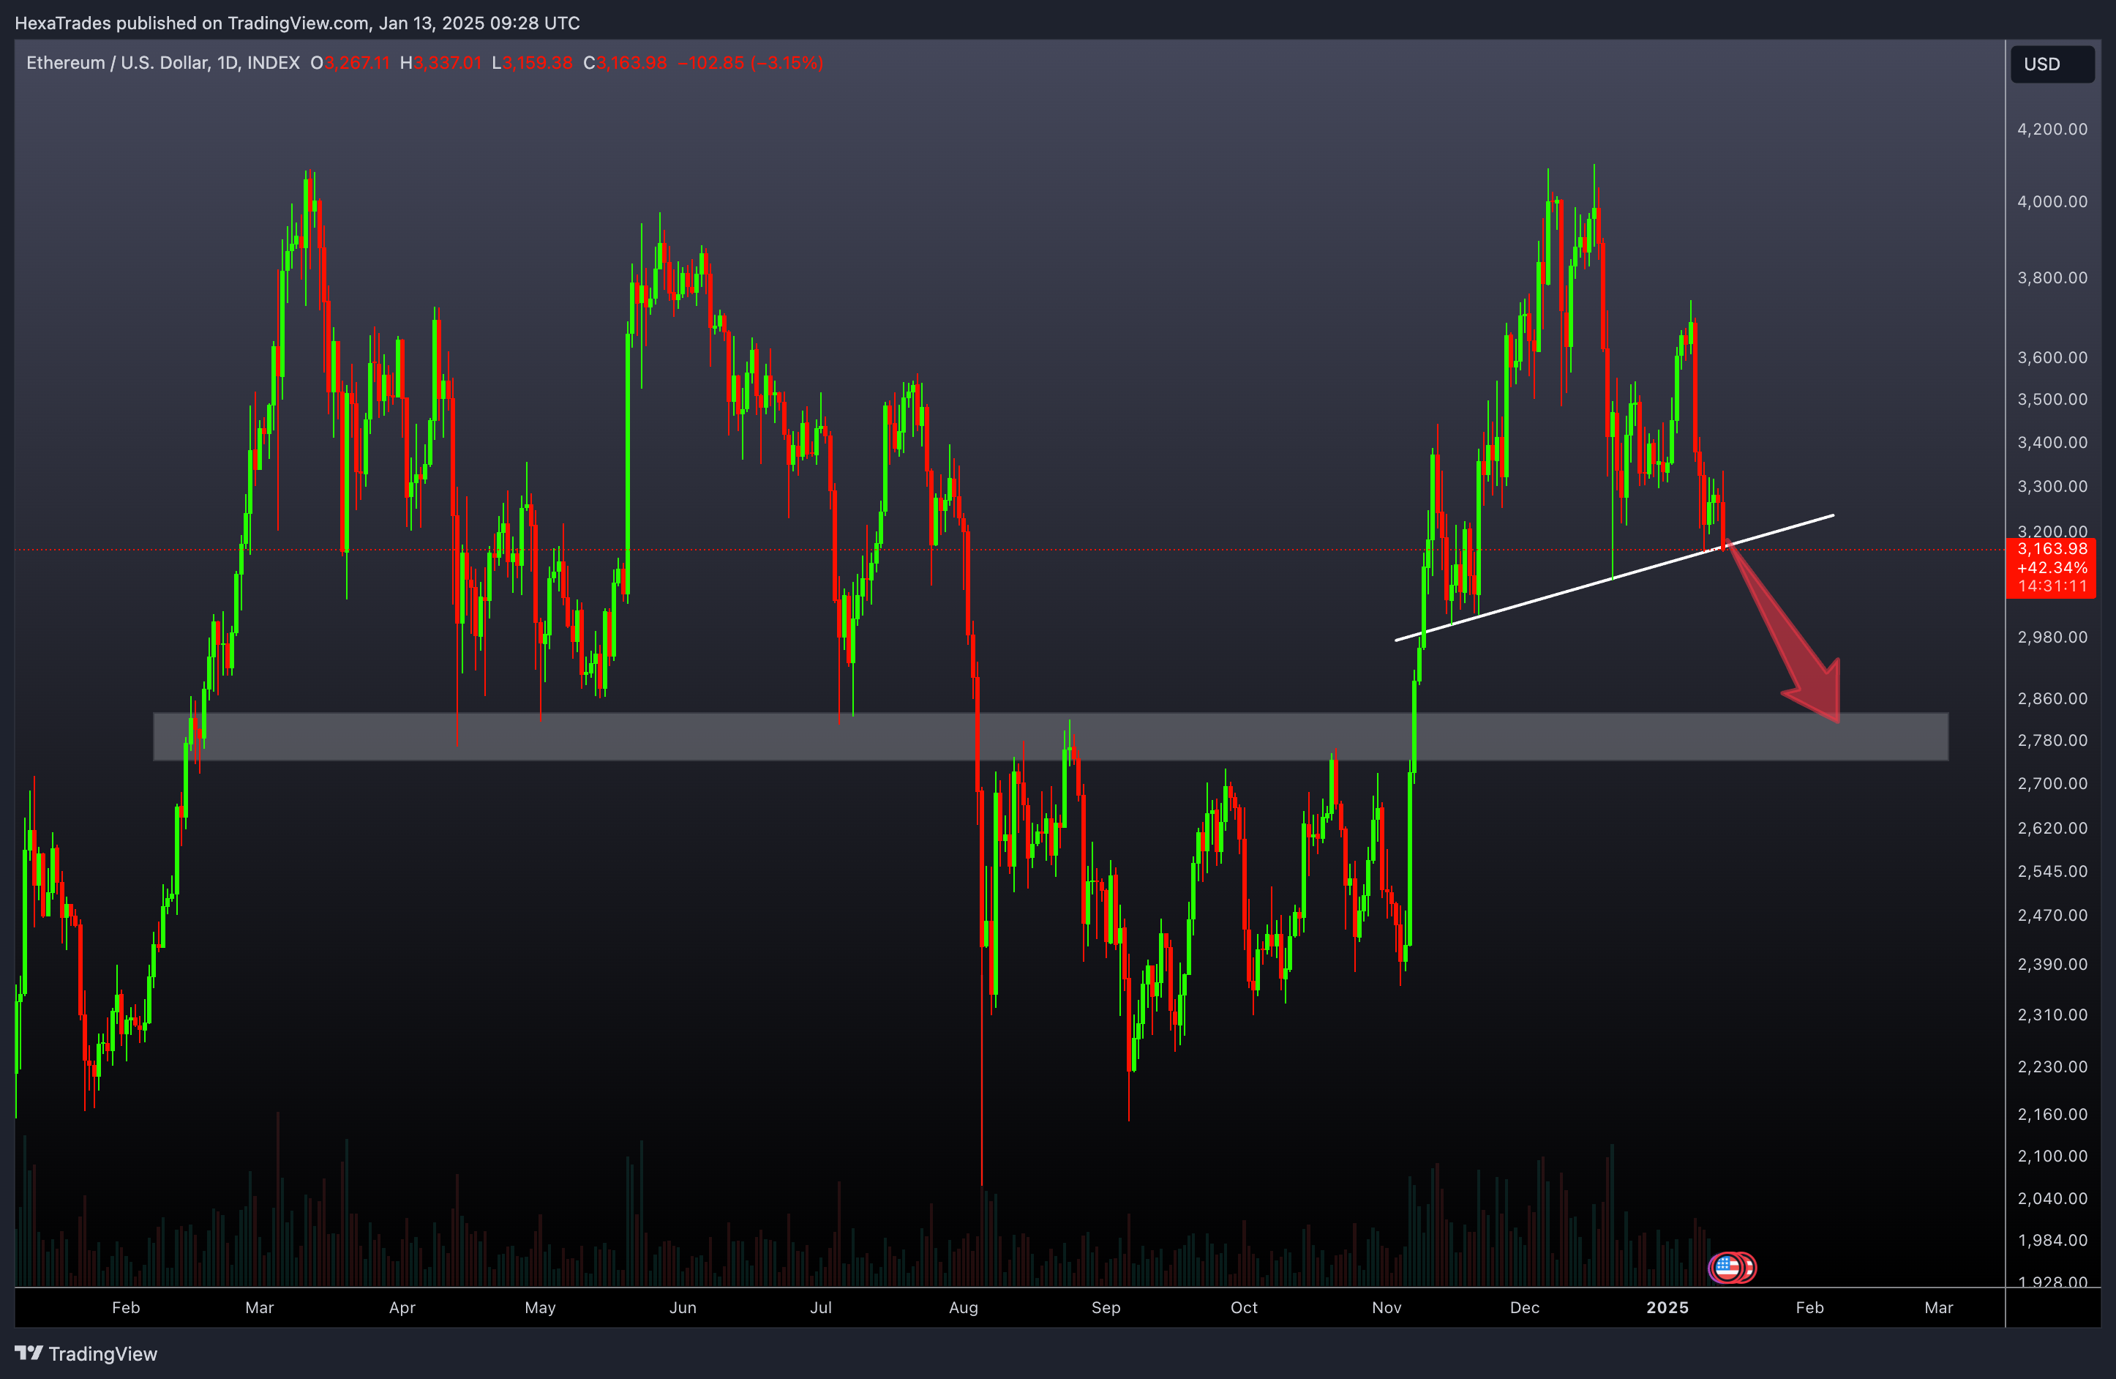Open the USD currency selector

(x=2052, y=64)
